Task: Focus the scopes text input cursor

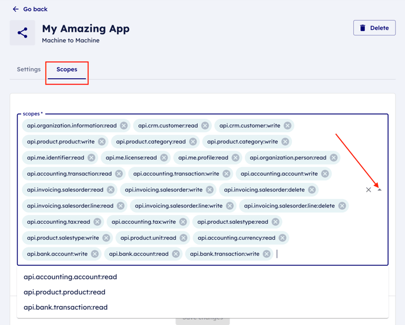Action: 306,254
